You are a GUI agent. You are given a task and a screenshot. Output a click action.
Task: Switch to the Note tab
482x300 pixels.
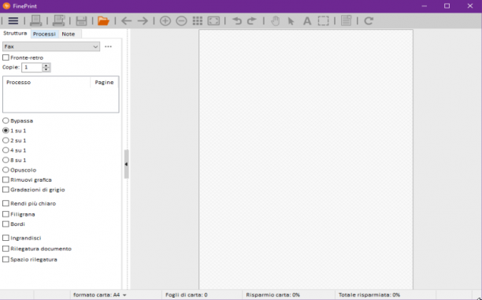[69, 34]
